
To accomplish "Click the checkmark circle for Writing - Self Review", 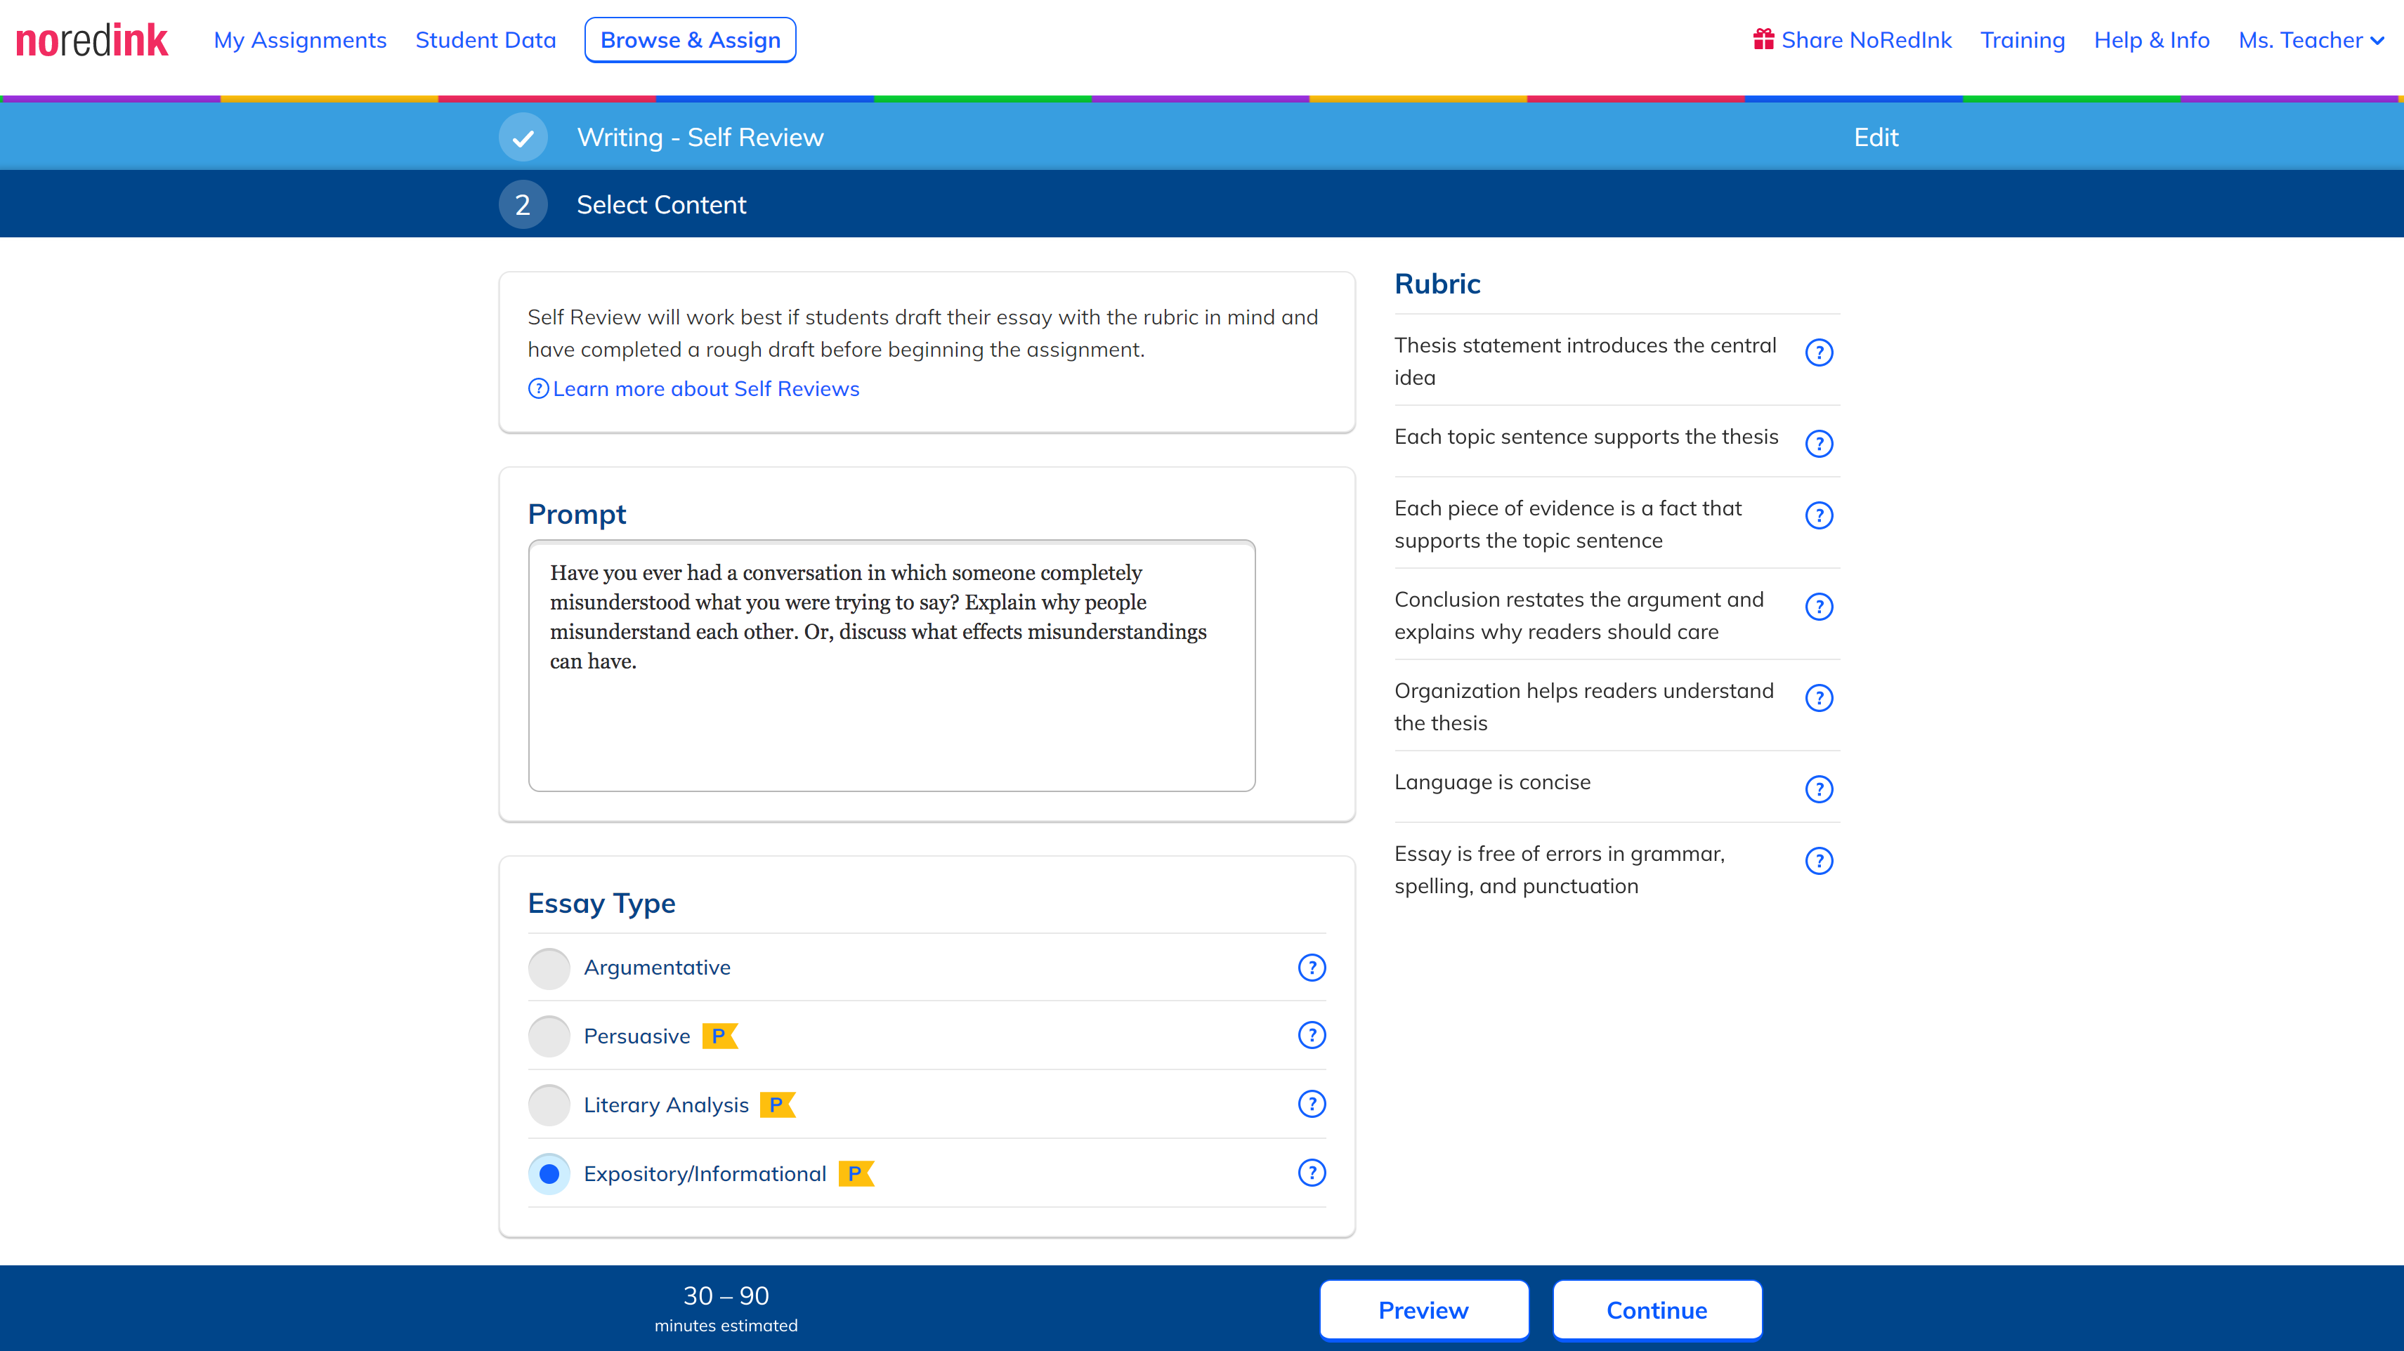I will tap(523, 137).
